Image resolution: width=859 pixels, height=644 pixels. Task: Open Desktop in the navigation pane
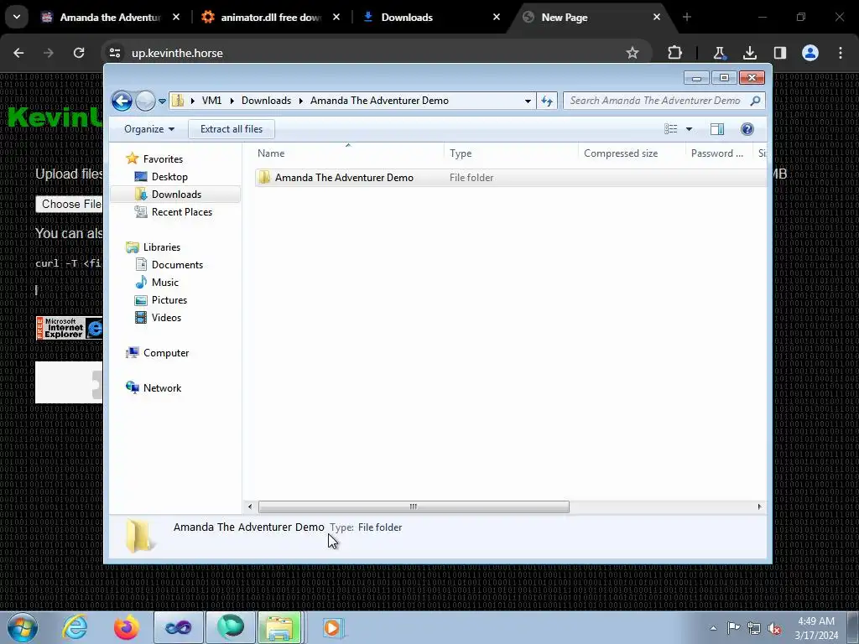(x=169, y=177)
